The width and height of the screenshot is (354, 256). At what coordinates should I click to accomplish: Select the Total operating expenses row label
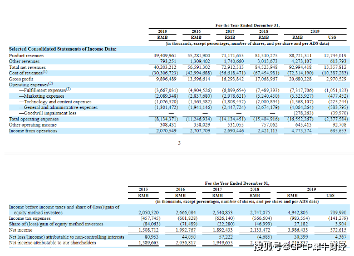(x=33, y=119)
